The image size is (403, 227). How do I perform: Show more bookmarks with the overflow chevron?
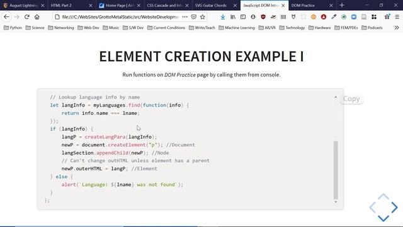click(397, 28)
